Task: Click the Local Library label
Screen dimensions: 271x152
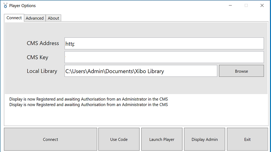Action: point(42,71)
